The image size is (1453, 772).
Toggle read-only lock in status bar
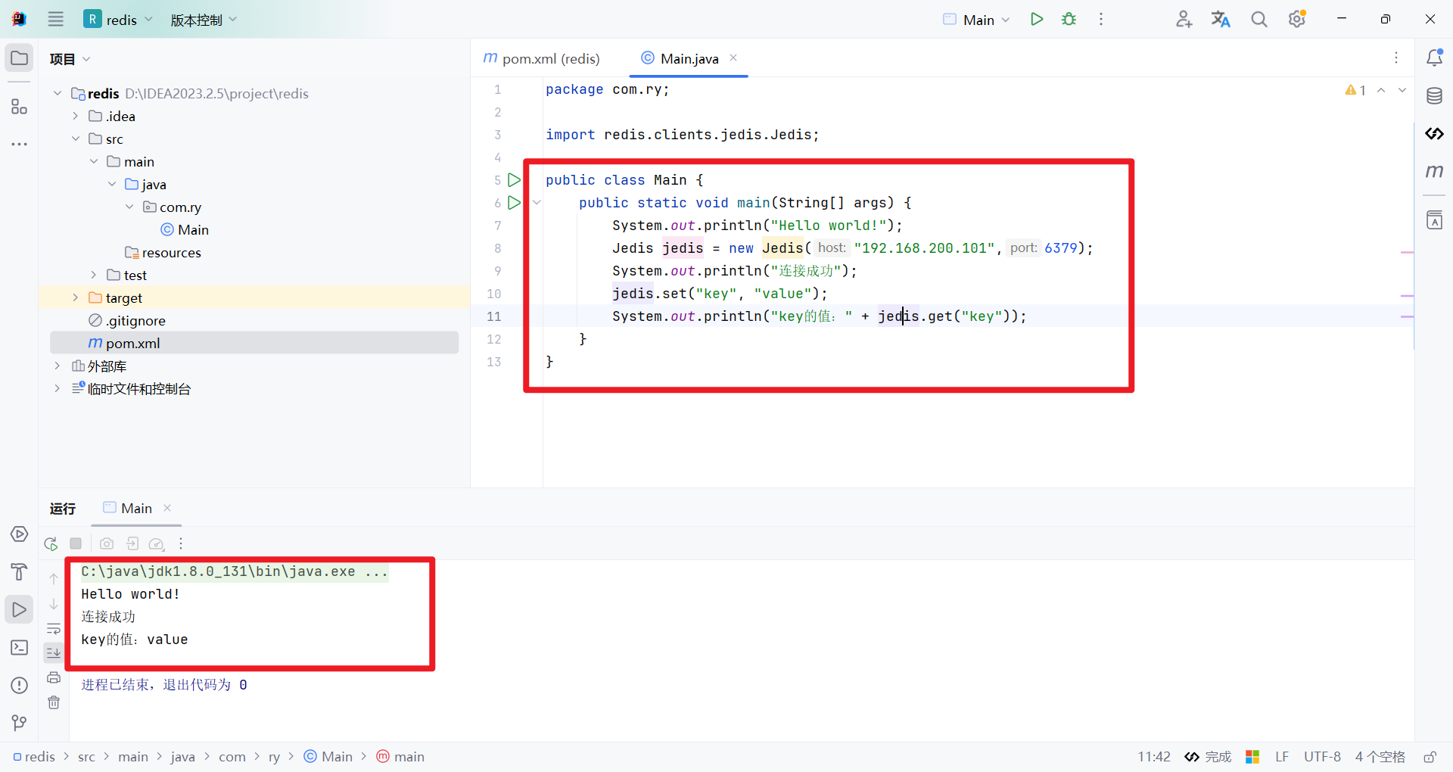(1430, 757)
